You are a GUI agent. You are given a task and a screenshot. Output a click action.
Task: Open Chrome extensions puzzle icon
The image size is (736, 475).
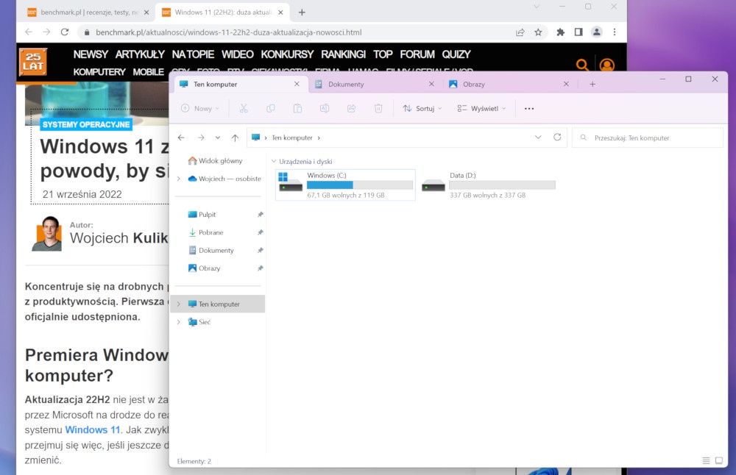(560, 32)
